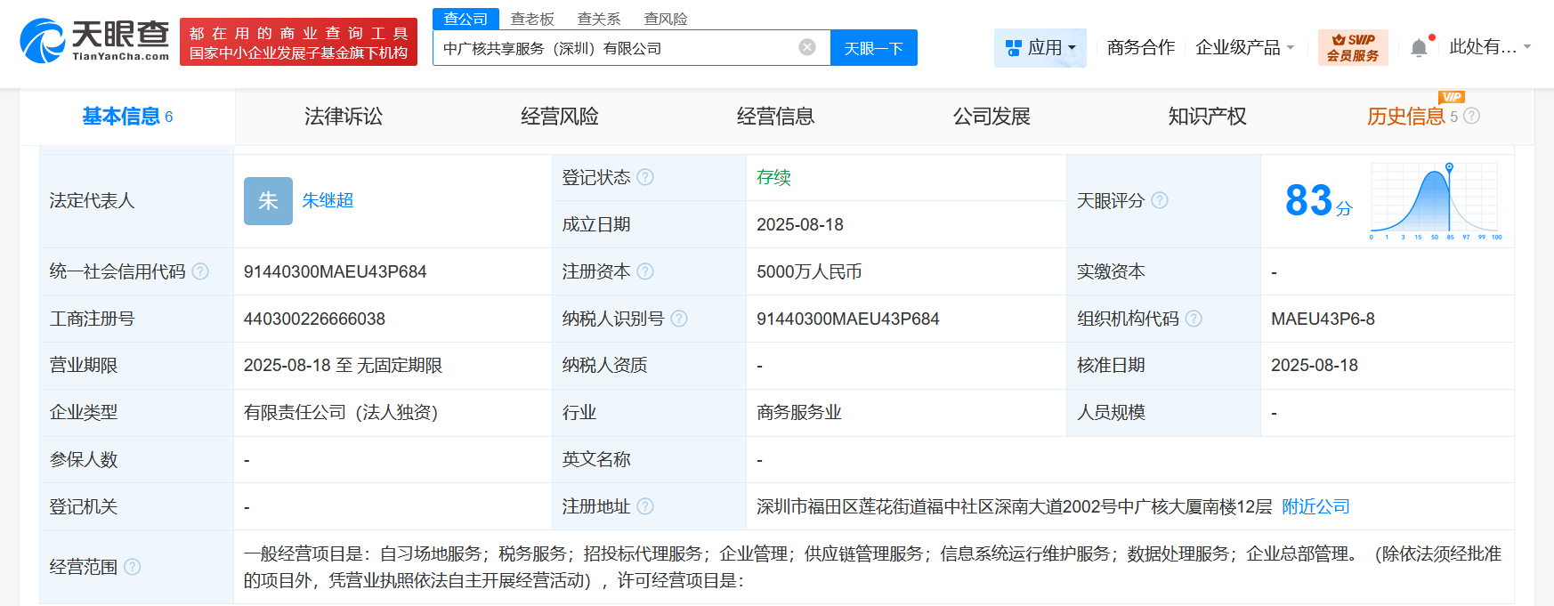1554x606 pixels.
Task: Click the registration number 440300226666038
Action: coord(315,319)
